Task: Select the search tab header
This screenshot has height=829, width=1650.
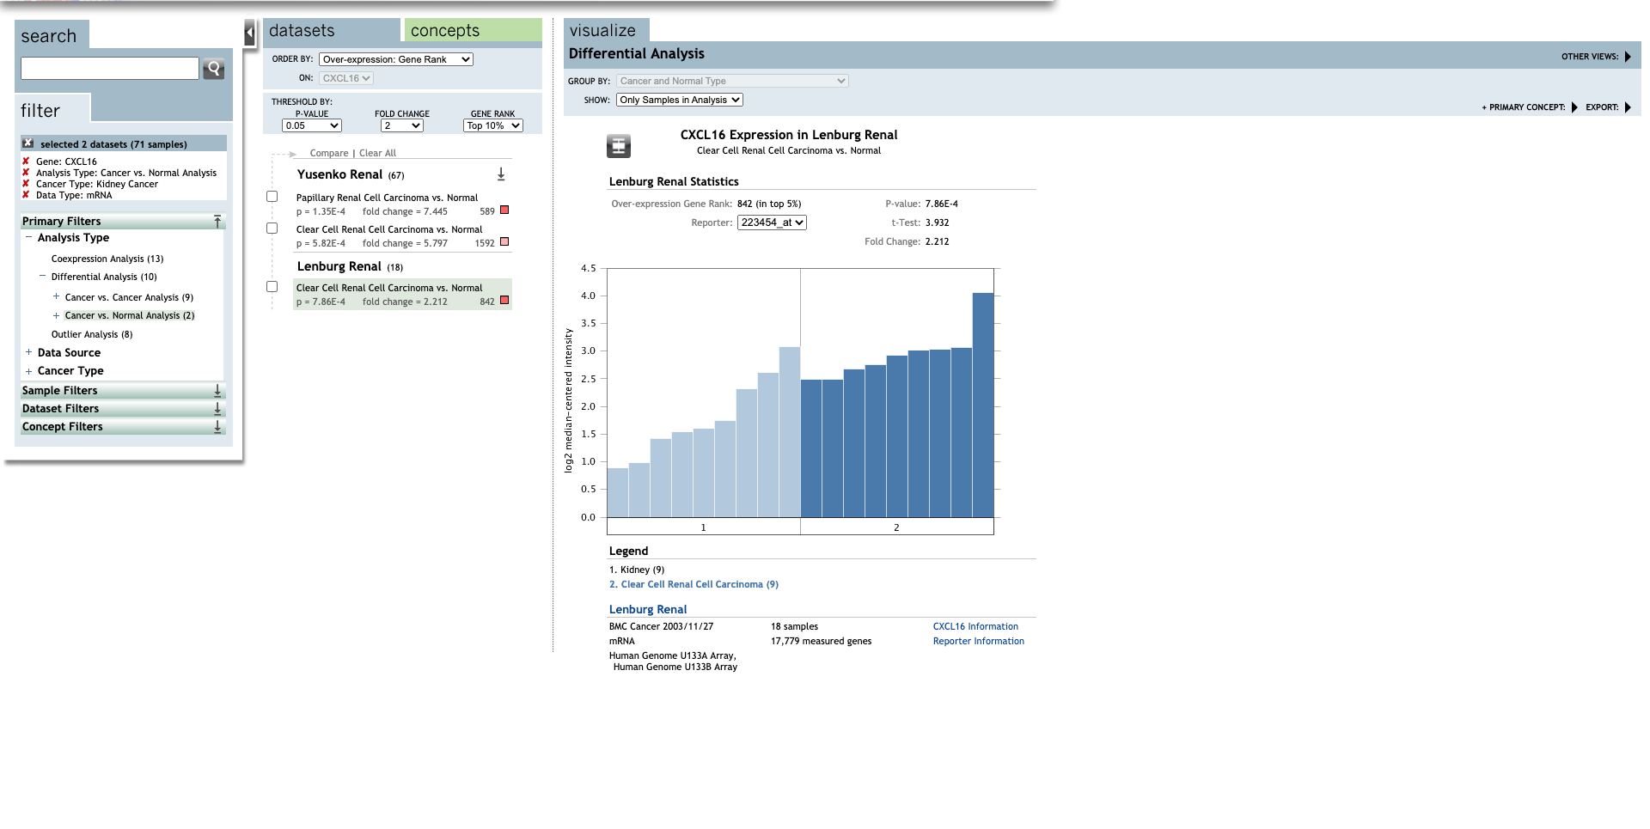Action: pos(52,35)
